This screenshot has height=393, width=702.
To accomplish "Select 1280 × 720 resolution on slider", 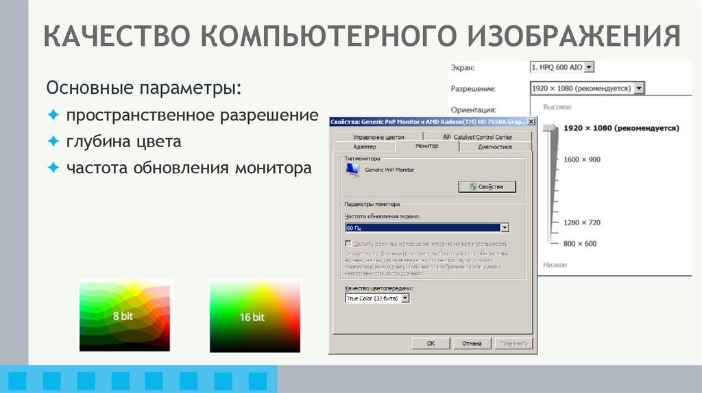I will point(582,223).
